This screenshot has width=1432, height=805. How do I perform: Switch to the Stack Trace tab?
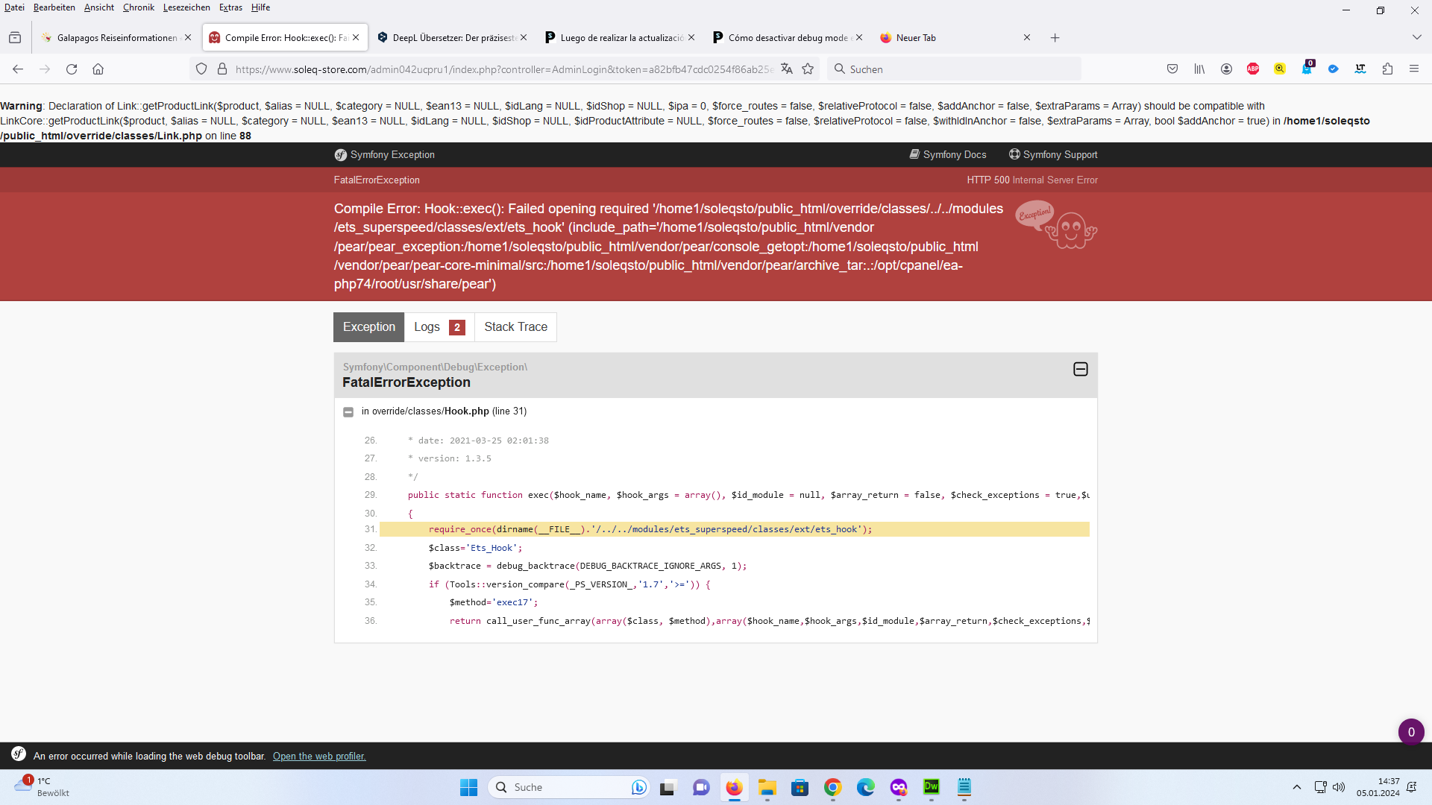coord(515,327)
